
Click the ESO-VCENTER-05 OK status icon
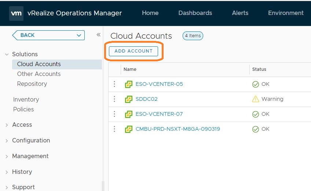[256, 84]
